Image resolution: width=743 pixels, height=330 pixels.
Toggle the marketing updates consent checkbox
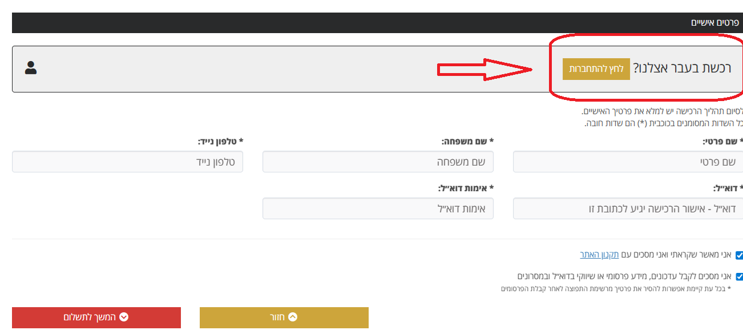click(740, 277)
